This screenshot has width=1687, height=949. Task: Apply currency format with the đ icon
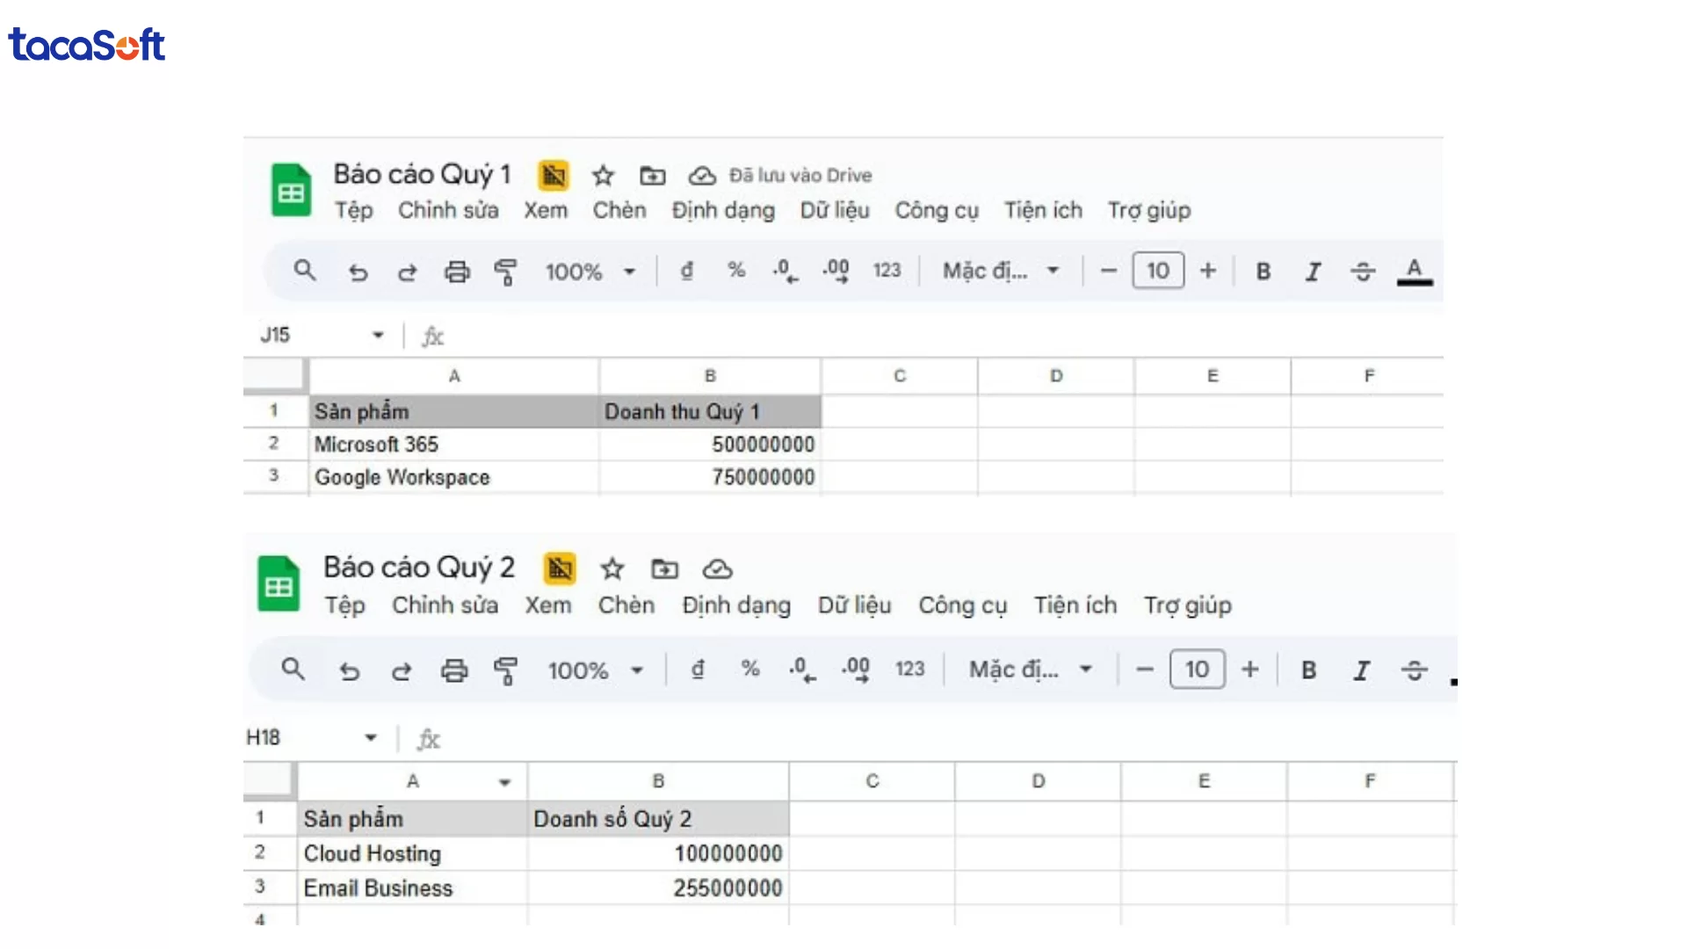point(687,272)
